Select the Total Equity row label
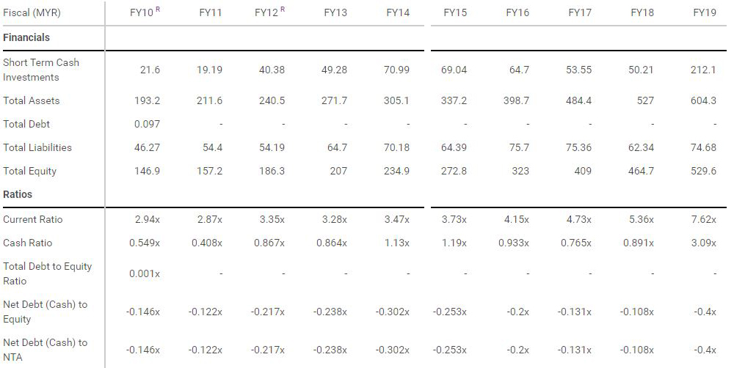Screen dimensions: 734x368 [x=29, y=171]
